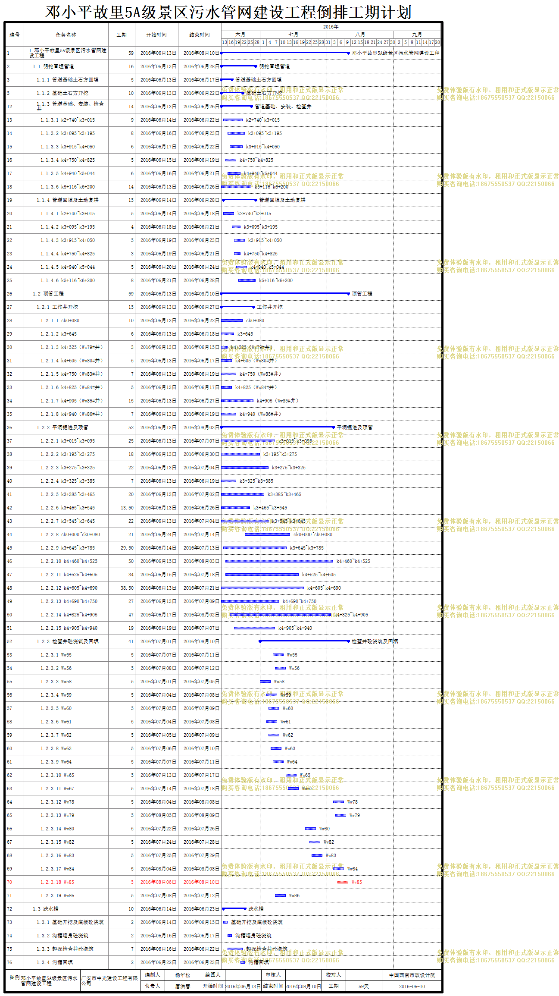The height and width of the screenshot is (996, 559).
Task: Select task name 1.2.2 平洞掘进及顶管 in row 36
Action: pyautogui.click(x=62, y=427)
